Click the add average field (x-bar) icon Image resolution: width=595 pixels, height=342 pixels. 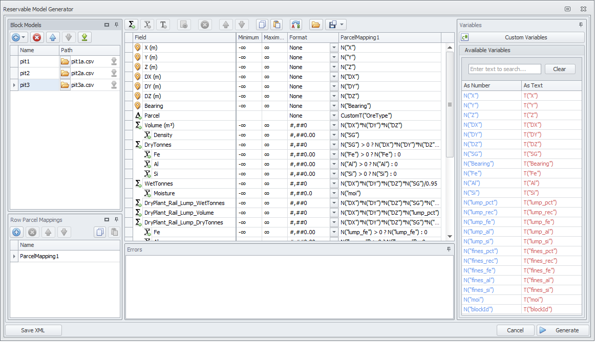(x=147, y=25)
